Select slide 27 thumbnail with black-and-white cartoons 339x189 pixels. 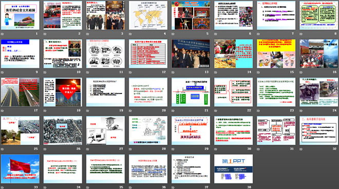pyautogui.click(x=105, y=130)
